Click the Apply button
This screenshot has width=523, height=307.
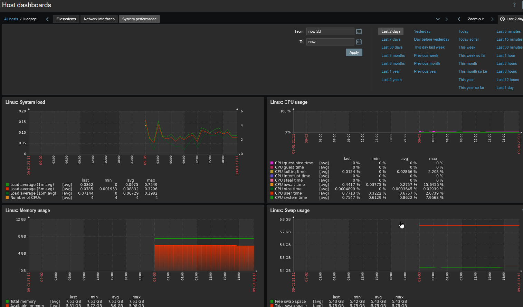[354, 52]
